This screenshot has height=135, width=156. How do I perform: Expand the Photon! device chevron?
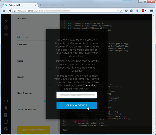pos(50,26)
